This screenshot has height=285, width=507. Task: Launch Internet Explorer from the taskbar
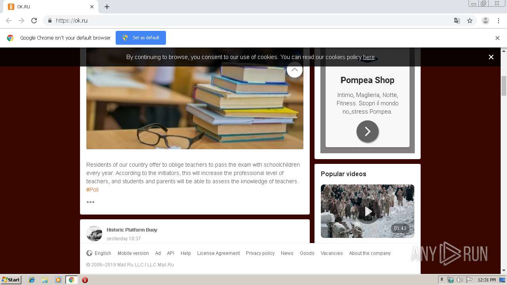[32, 280]
